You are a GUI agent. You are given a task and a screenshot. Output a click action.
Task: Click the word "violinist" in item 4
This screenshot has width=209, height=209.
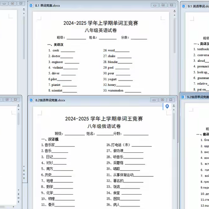point(58,67)
